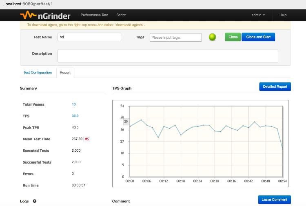
Task: Click the green test status ball
Action: [212, 37]
